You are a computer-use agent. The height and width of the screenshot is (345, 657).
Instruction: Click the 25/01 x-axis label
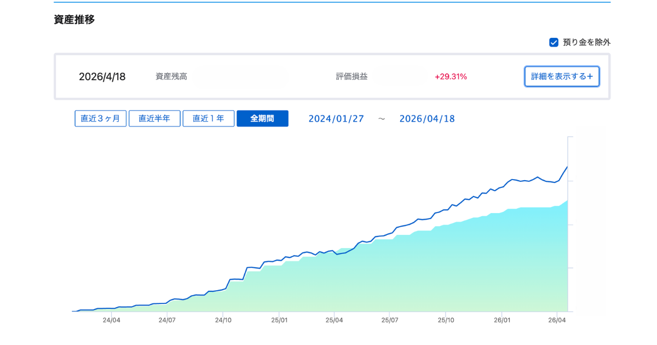[x=279, y=320]
